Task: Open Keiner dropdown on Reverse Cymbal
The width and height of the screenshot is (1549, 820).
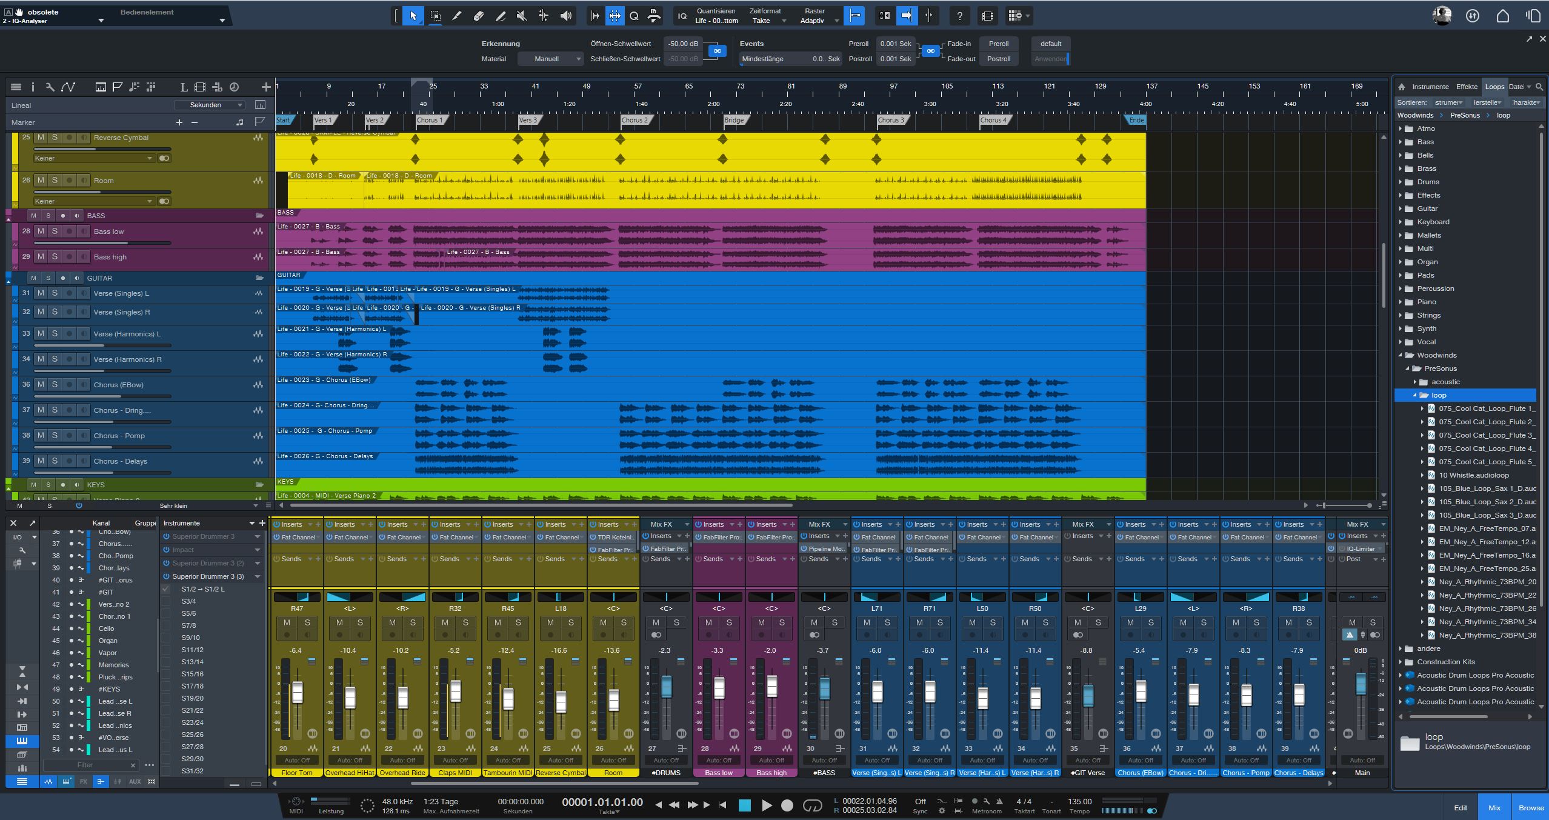Action: [94, 158]
